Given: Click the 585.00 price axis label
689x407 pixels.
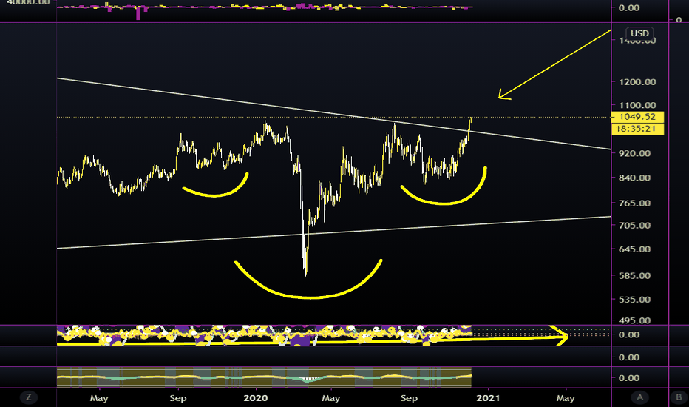Looking at the screenshot, I should click(x=634, y=276).
